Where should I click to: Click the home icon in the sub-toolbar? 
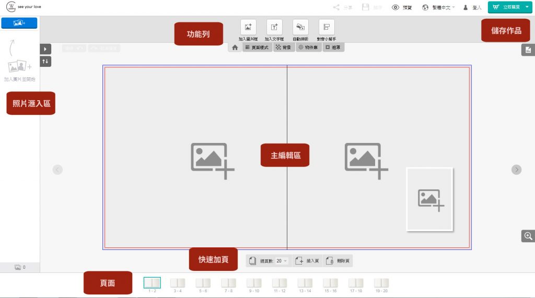click(235, 47)
